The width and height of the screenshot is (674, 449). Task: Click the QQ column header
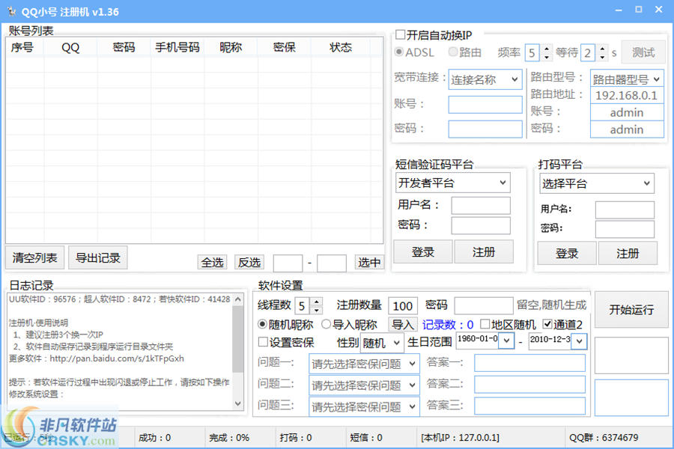[x=70, y=47]
